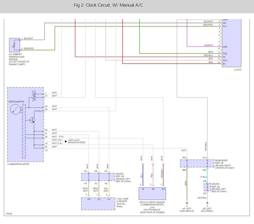Click the '(AT LEFT KICK PANEL)' label
Image resolution: width=254 pixels, height=224 pixels.
point(207,210)
